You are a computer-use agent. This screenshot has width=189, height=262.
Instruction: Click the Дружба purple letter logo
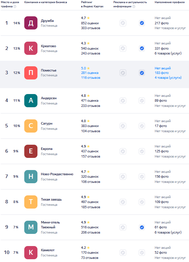tap(31, 23)
